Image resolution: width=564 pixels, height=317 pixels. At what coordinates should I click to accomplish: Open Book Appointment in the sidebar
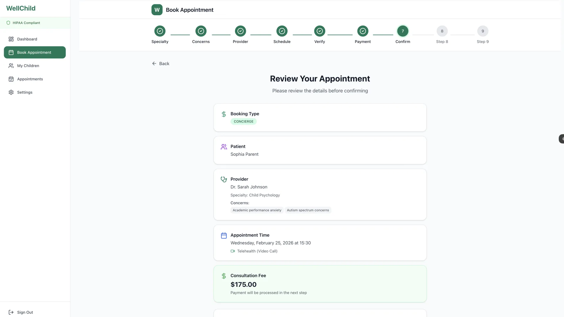[34, 52]
